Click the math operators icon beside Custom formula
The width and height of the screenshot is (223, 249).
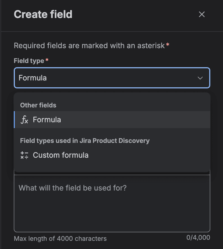pos(24,155)
